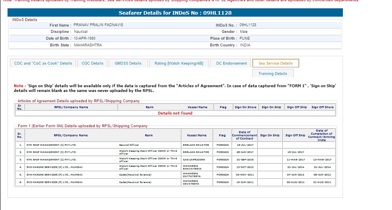
Task: Click the Sea Service Details tab
Action: pos(276,63)
